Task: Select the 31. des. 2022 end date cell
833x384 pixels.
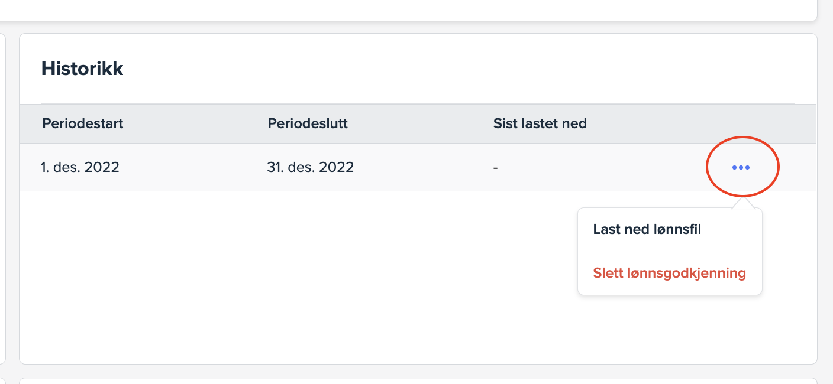Action: point(310,167)
